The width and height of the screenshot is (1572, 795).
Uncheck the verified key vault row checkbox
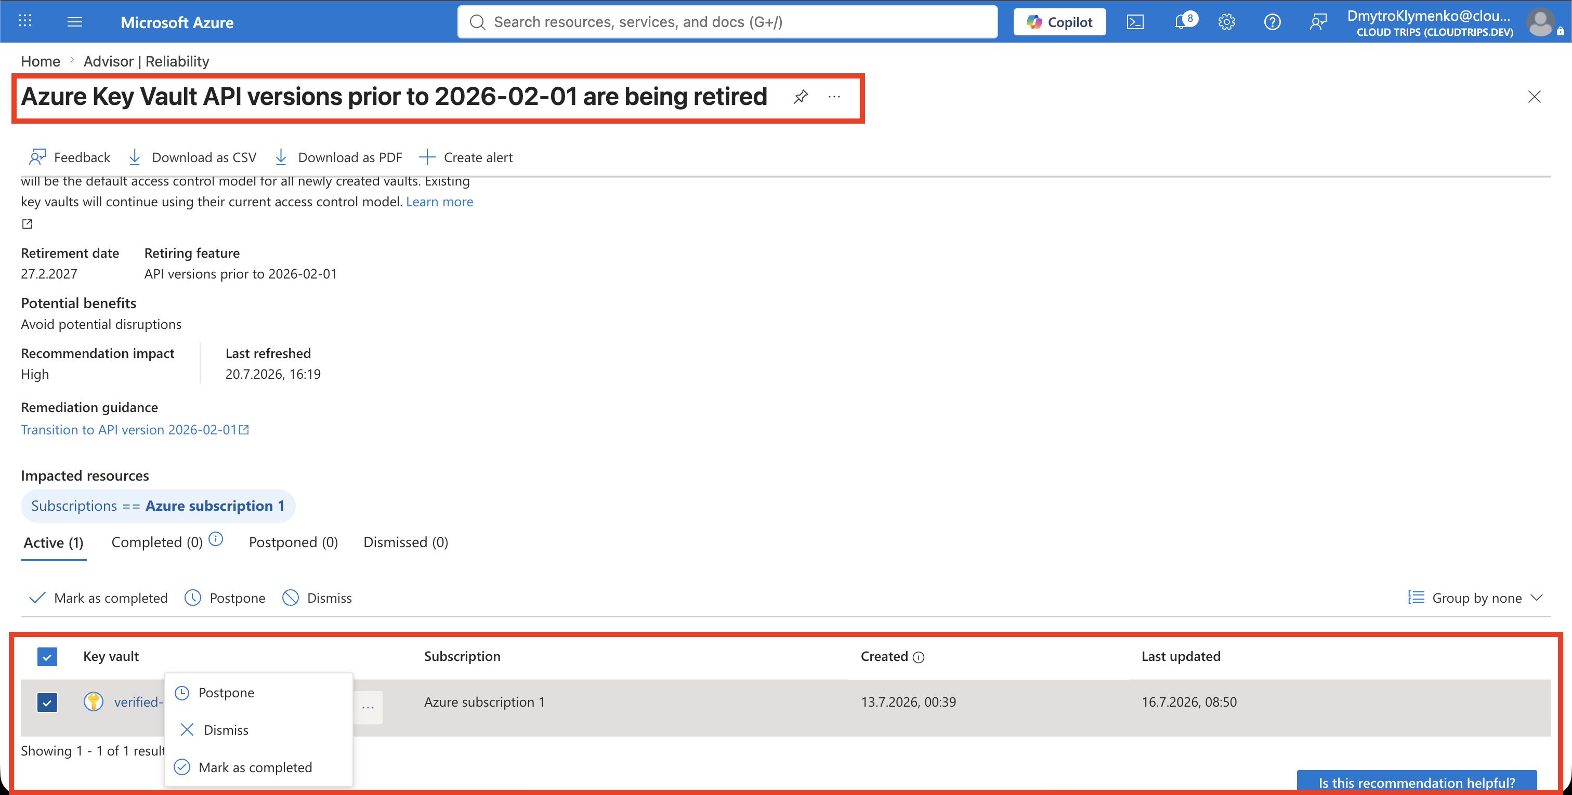coord(47,703)
